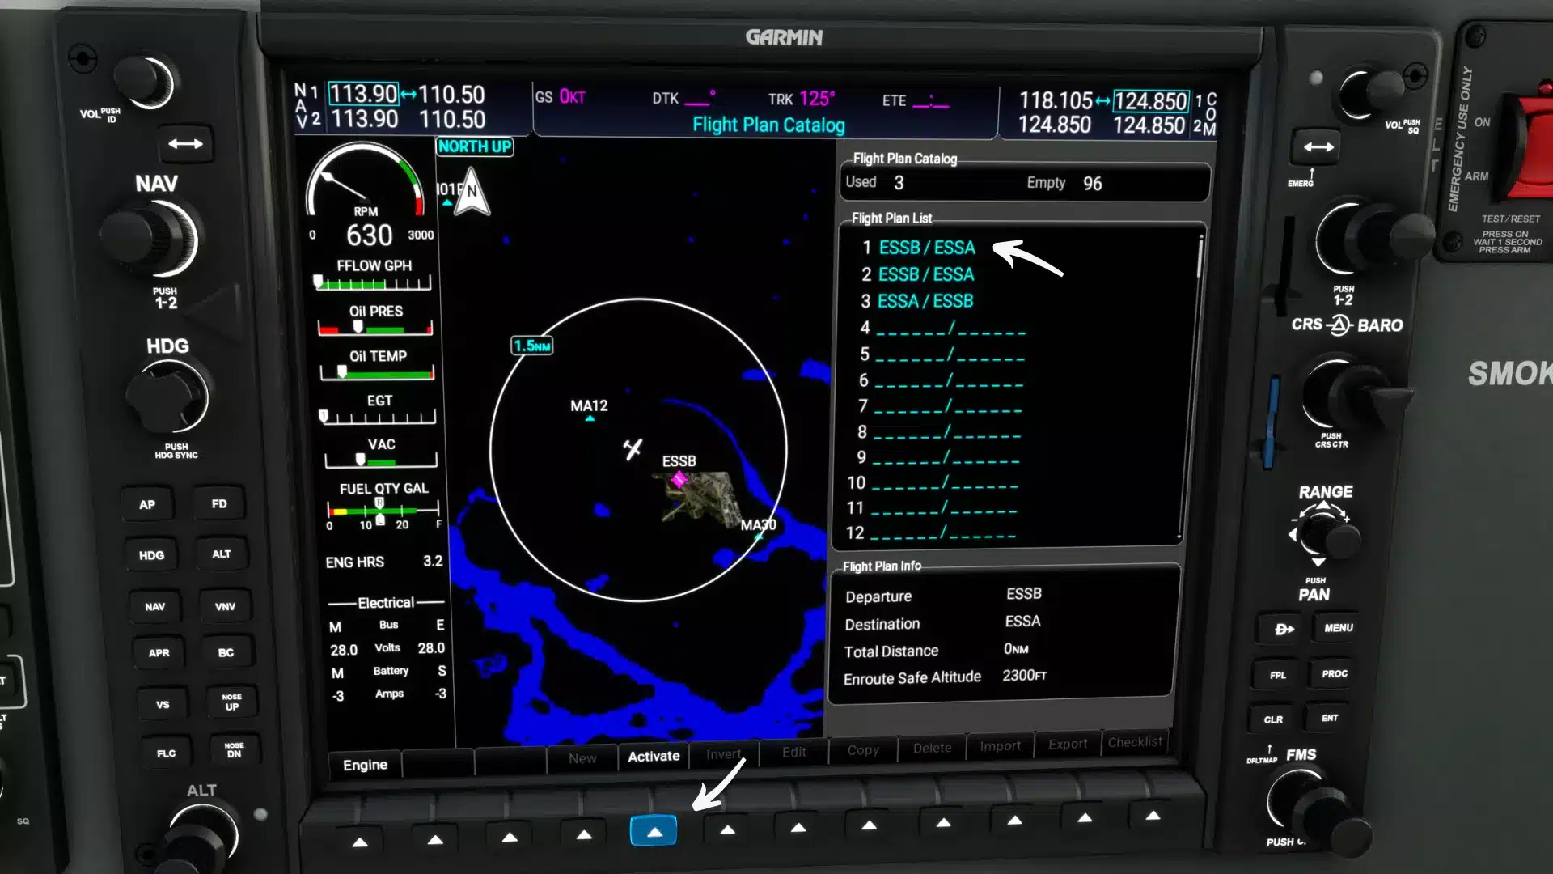1553x874 pixels.
Task: Toggle the AP autopilot button
Action: (x=146, y=504)
